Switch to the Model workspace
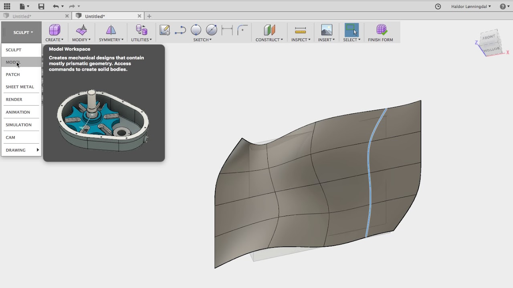This screenshot has width=513, height=288. click(x=13, y=62)
